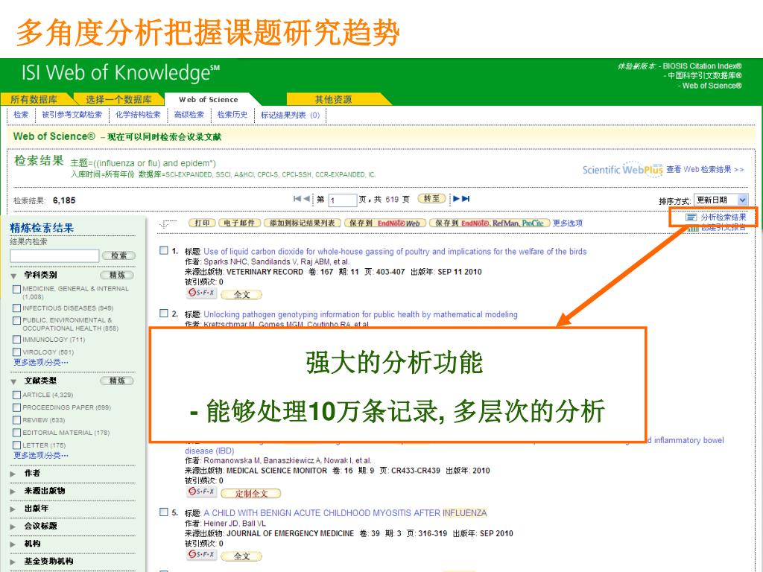
Task: Click the 定制全文 button
Action: click(x=251, y=493)
